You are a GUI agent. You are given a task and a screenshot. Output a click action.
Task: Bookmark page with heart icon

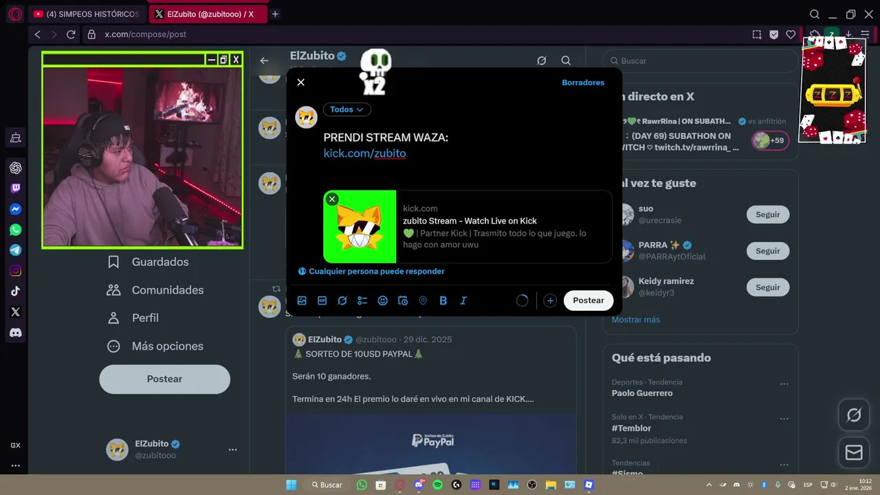(791, 34)
